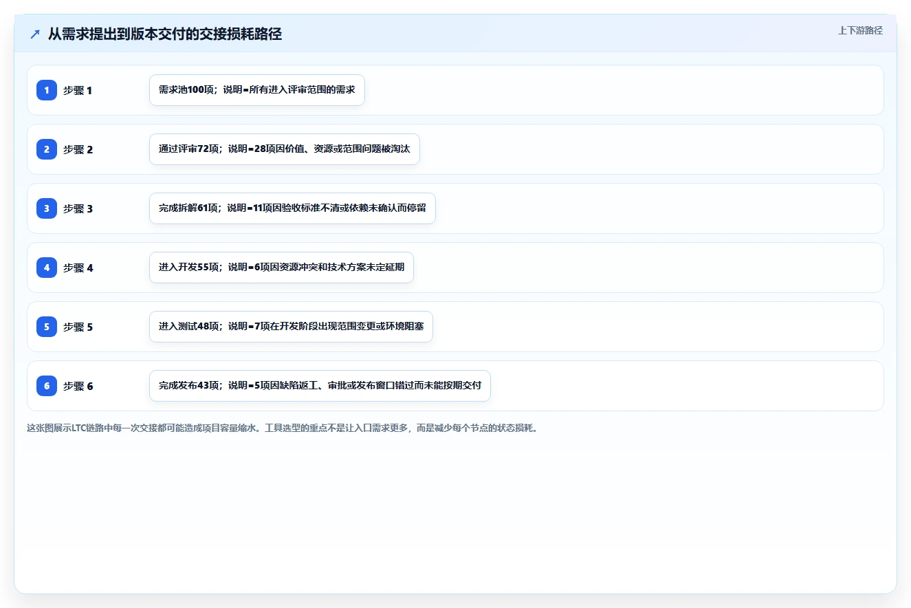Click the blue number 4 badge

click(47, 268)
